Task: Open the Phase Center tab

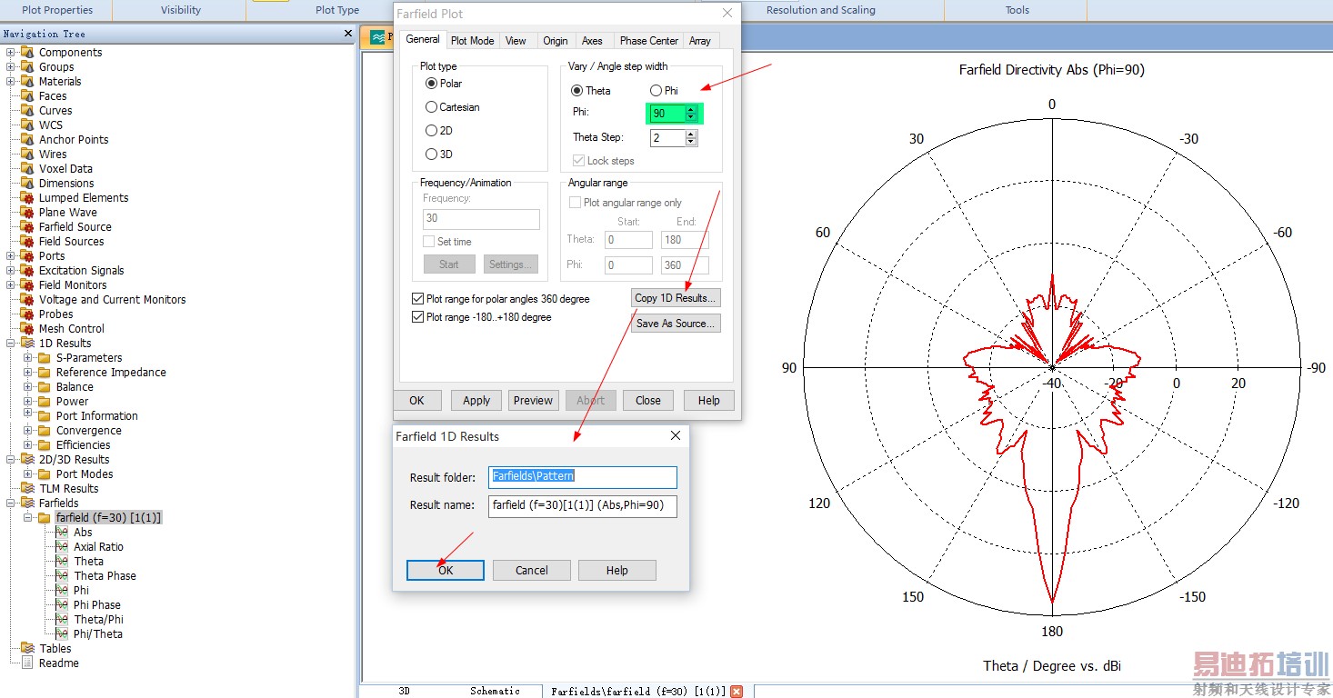Action: pos(648,41)
